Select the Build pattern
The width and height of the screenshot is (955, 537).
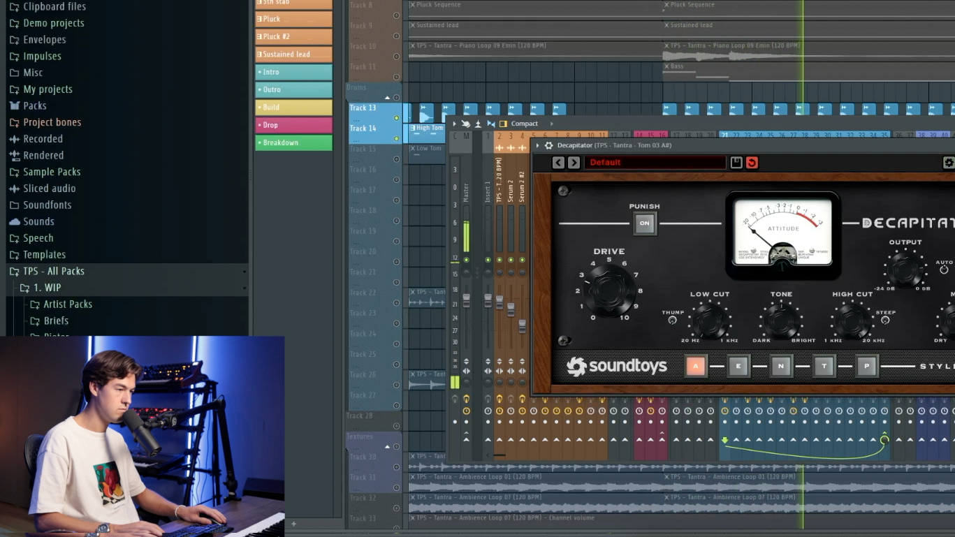click(293, 108)
